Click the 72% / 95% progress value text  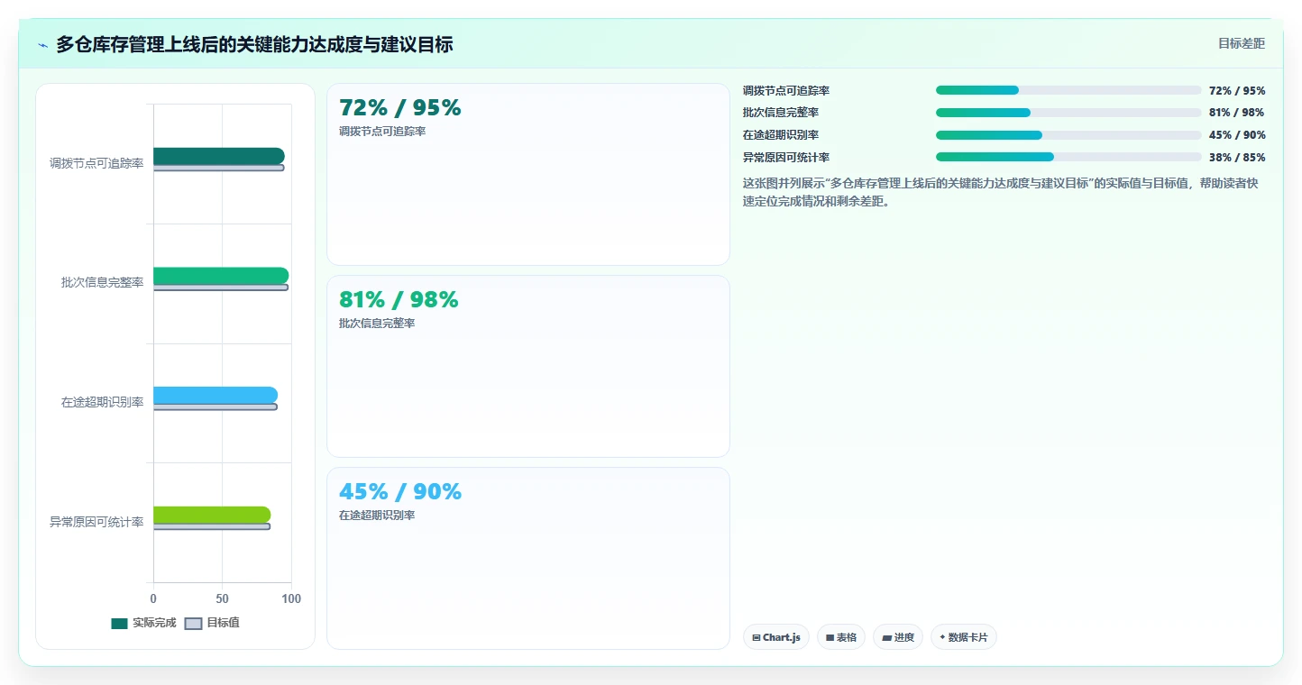pos(1237,91)
